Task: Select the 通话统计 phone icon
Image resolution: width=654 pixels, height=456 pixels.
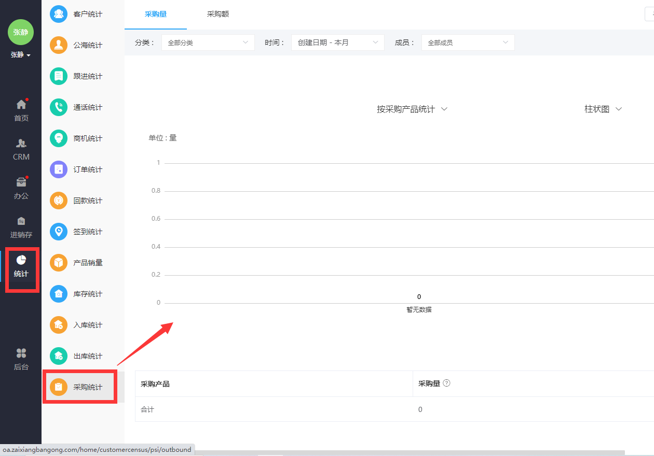Action: pos(59,107)
